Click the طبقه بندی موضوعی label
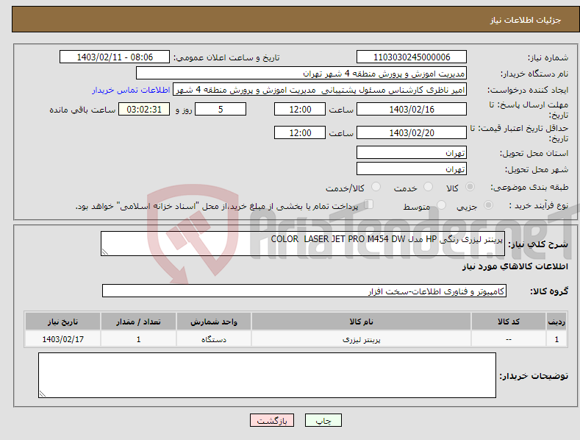Screen dimensions: 580x440 (529, 187)
